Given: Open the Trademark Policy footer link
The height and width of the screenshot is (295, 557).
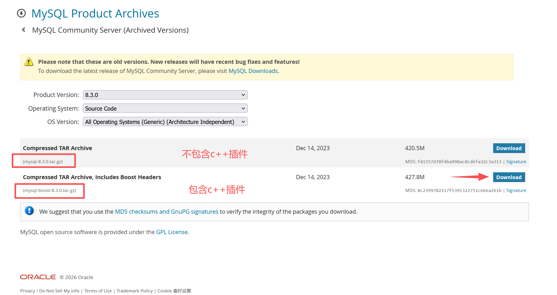Looking at the screenshot, I should (x=134, y=291).
